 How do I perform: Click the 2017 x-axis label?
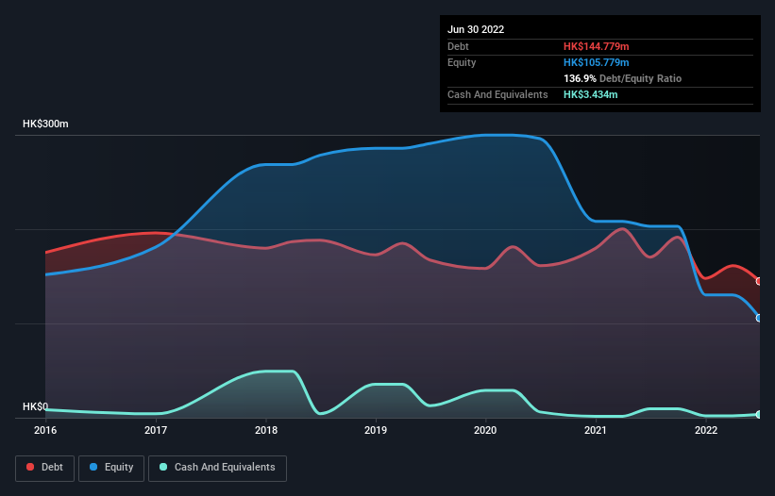point(156,430)
